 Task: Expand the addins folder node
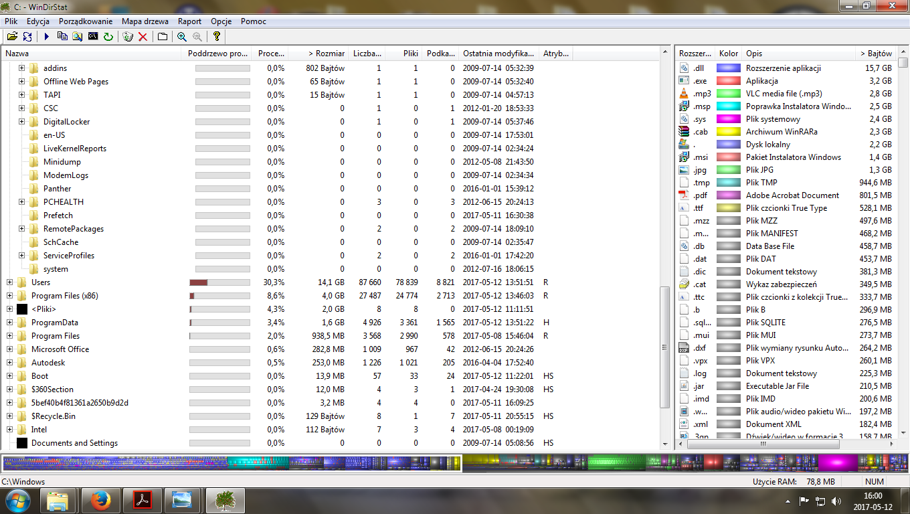[x=21, y=68]
